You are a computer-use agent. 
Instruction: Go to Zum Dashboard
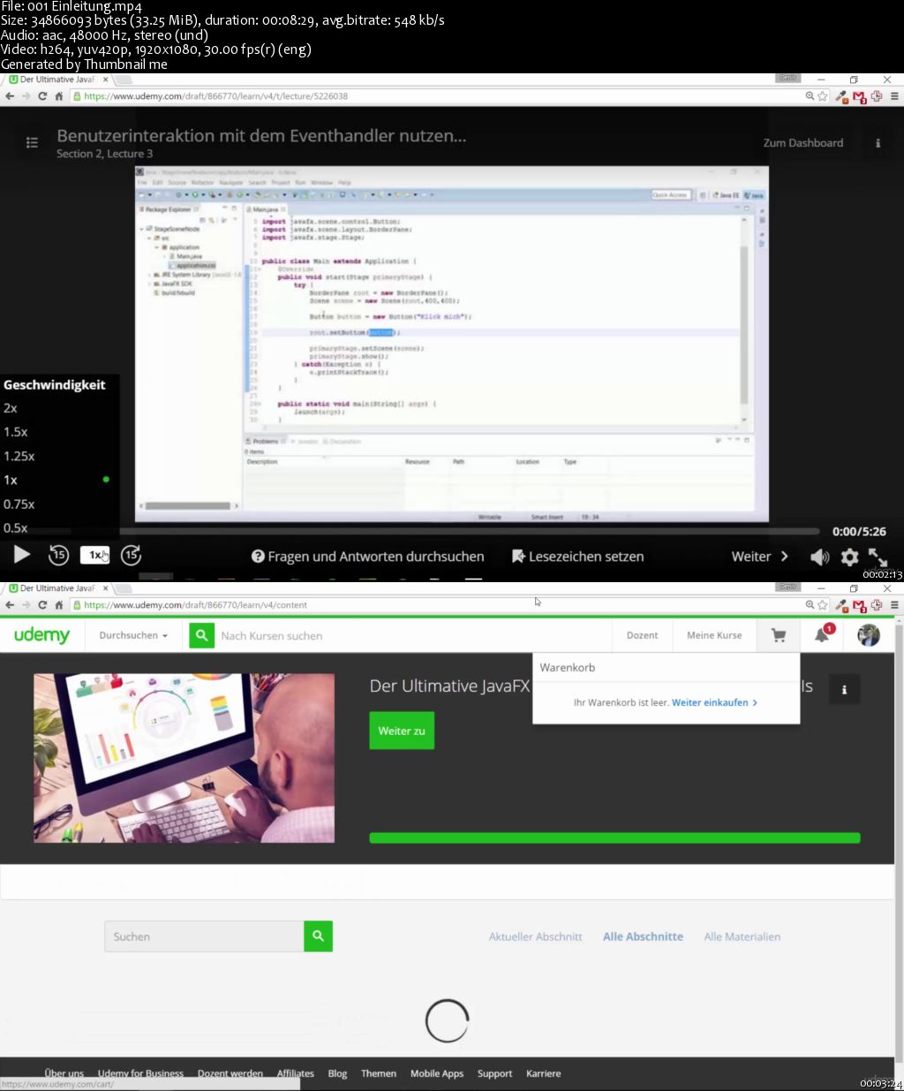(x=803, y=143)
